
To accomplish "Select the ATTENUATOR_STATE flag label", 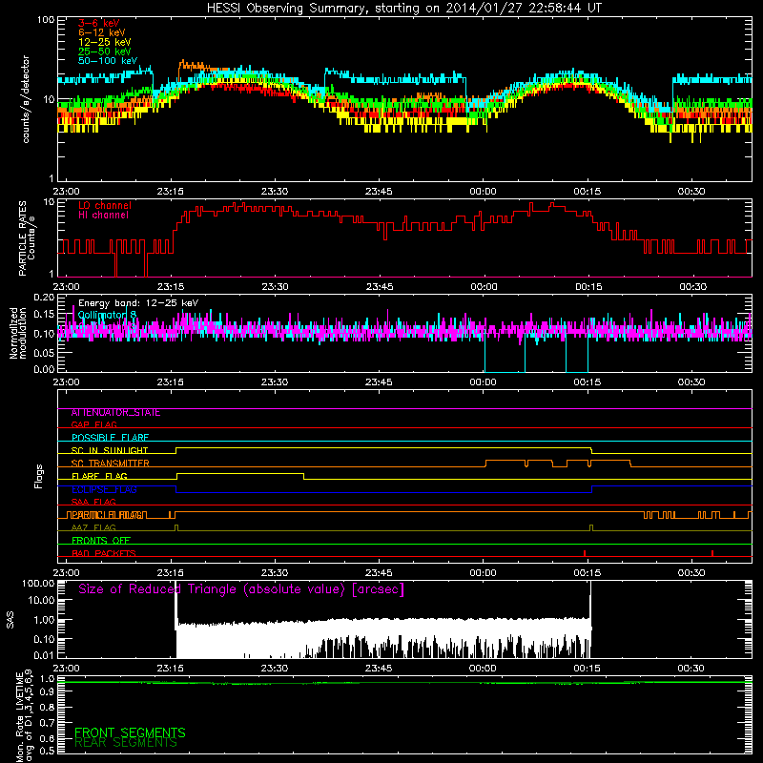I will (x=115, y=413).
